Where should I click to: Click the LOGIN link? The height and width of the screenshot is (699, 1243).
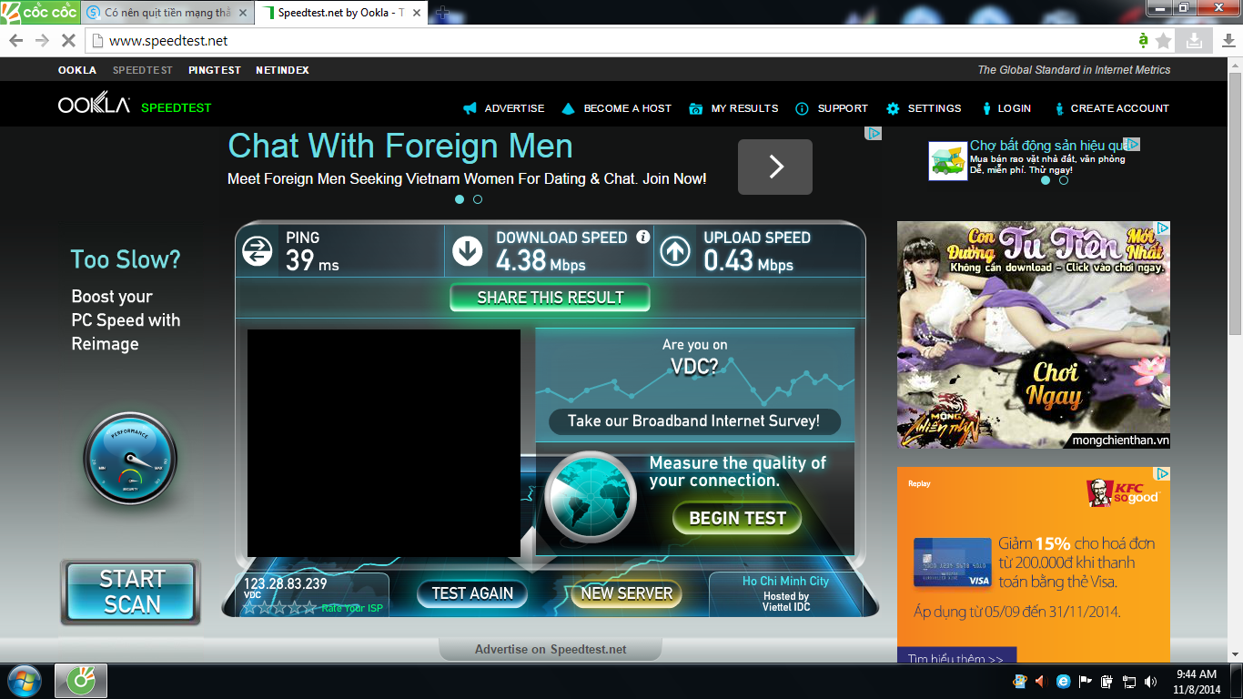click(1015, 108)
